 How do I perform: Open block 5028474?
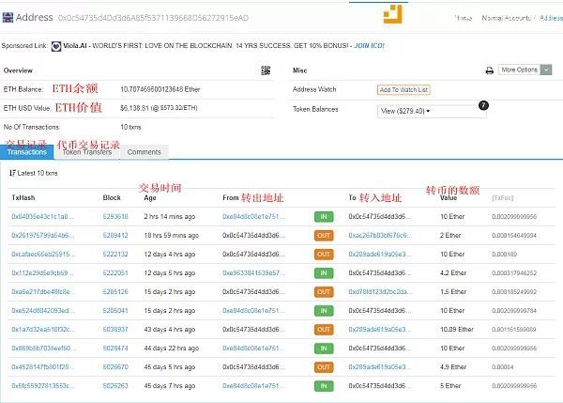click(x=115, y=349)
